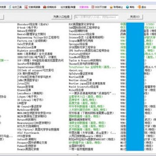Select Pubmed生物医学 entry
The width and height of the screenshot is (156, 156).
pos(27,146)
